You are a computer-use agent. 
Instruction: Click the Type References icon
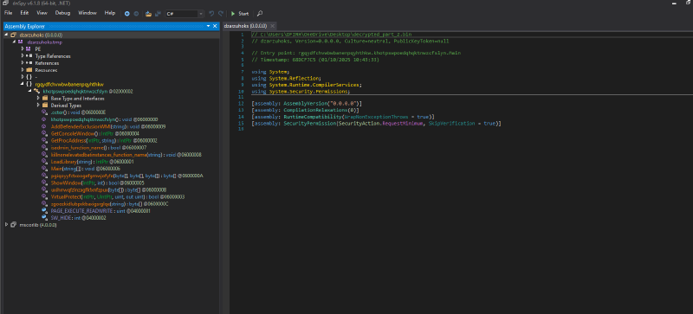click(x=29, y=56)
